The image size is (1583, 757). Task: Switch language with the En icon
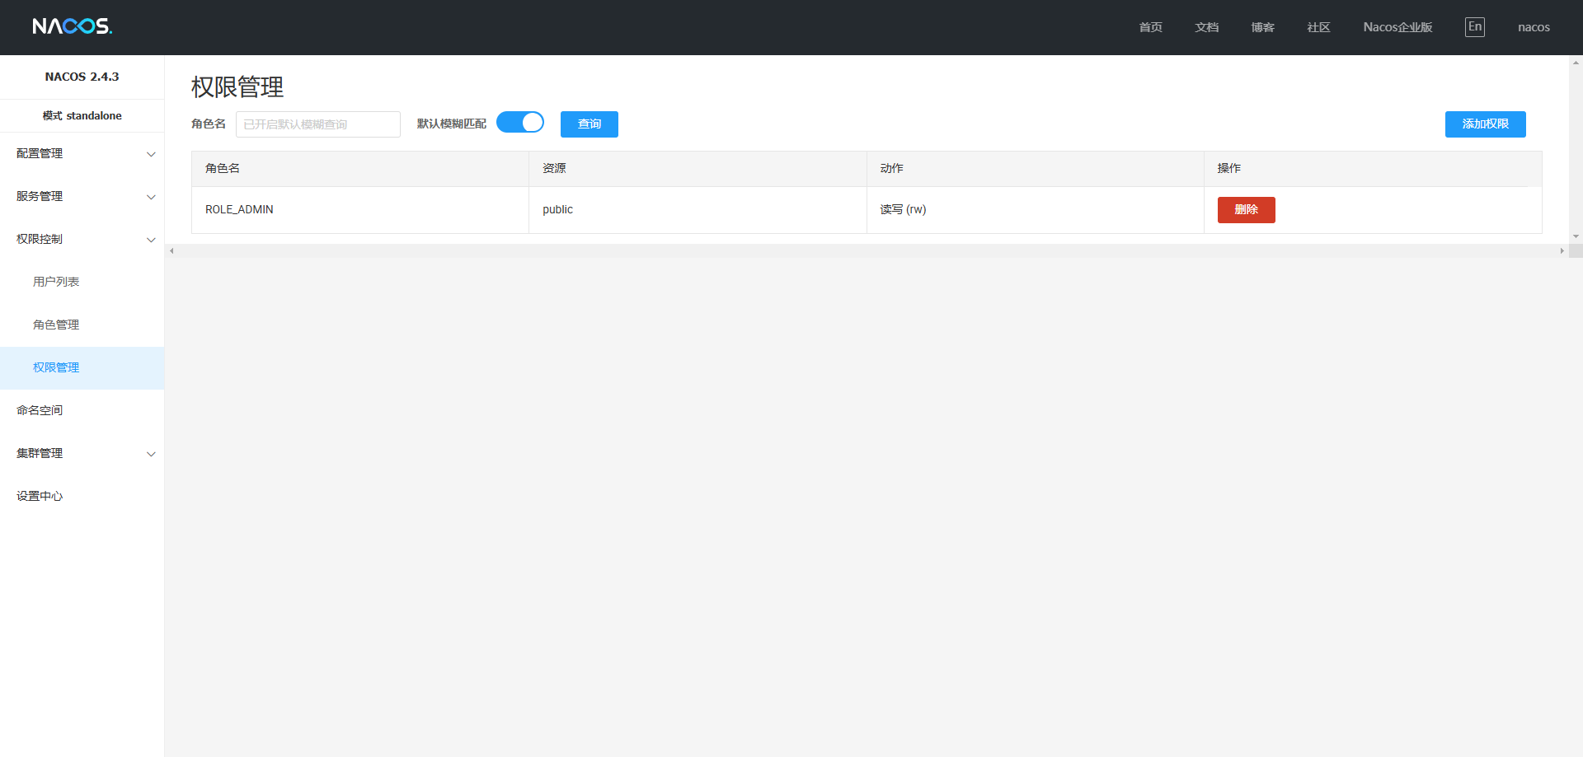pyautogui.click(x=1475, y=27)
